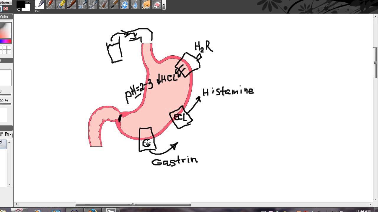
Task: Click the black foreground color swatch
Action: (21, 4)
